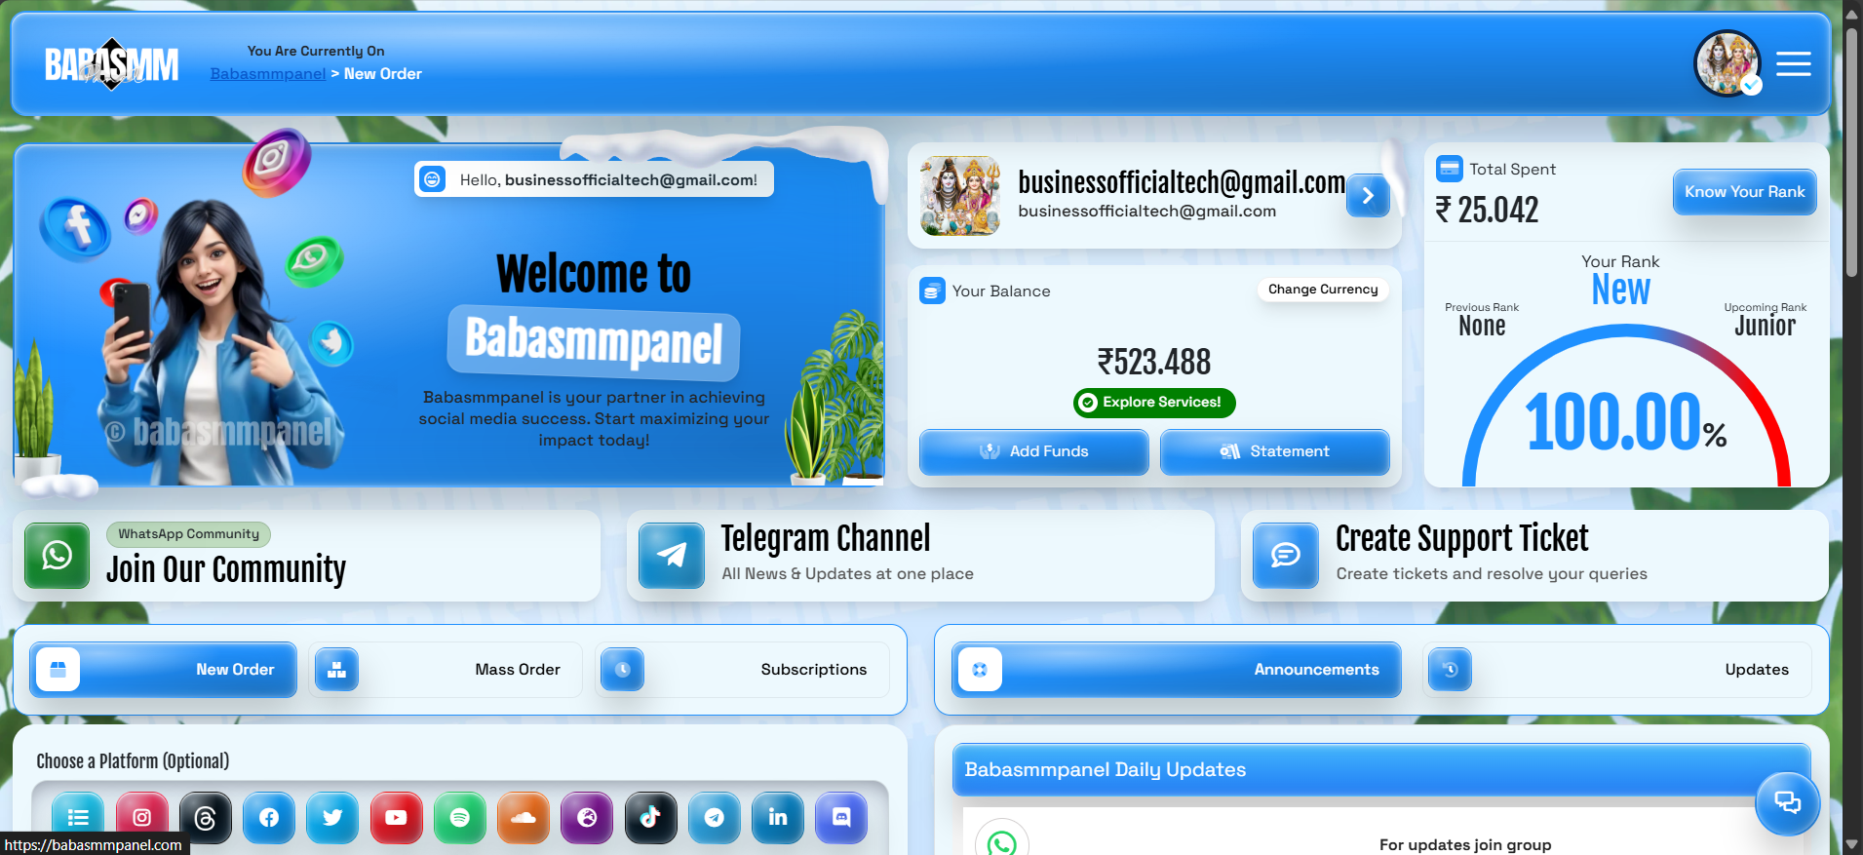
Task: Click the smiley icon beside Hello greeting
Action: [x=432, y=179]
